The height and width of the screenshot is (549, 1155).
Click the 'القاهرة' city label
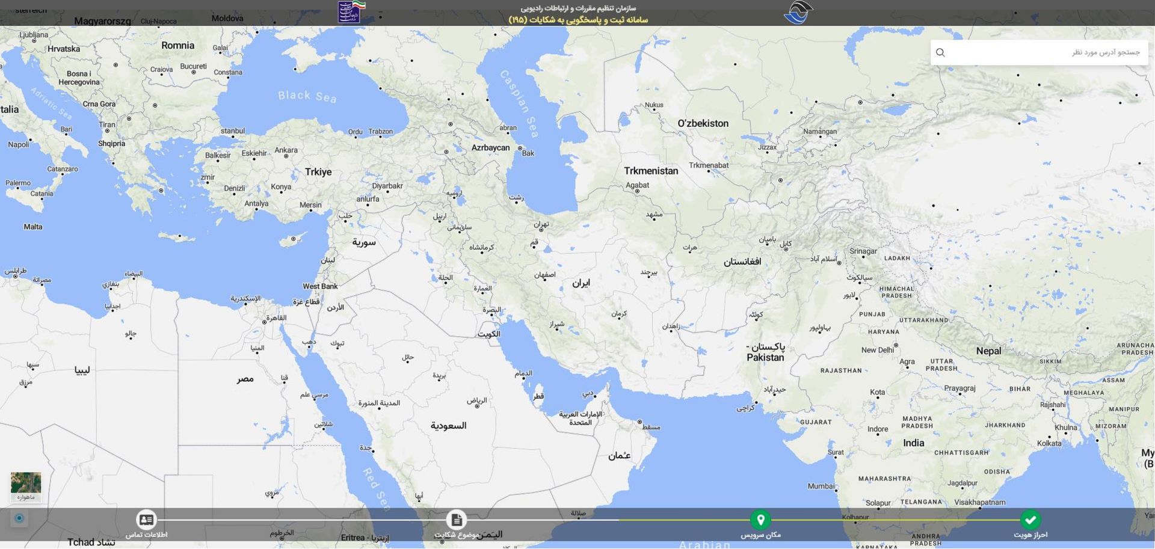coord(276,317)
